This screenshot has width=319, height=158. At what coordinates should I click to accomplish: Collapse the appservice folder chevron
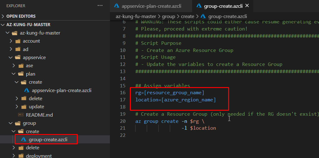coord(11,58)
